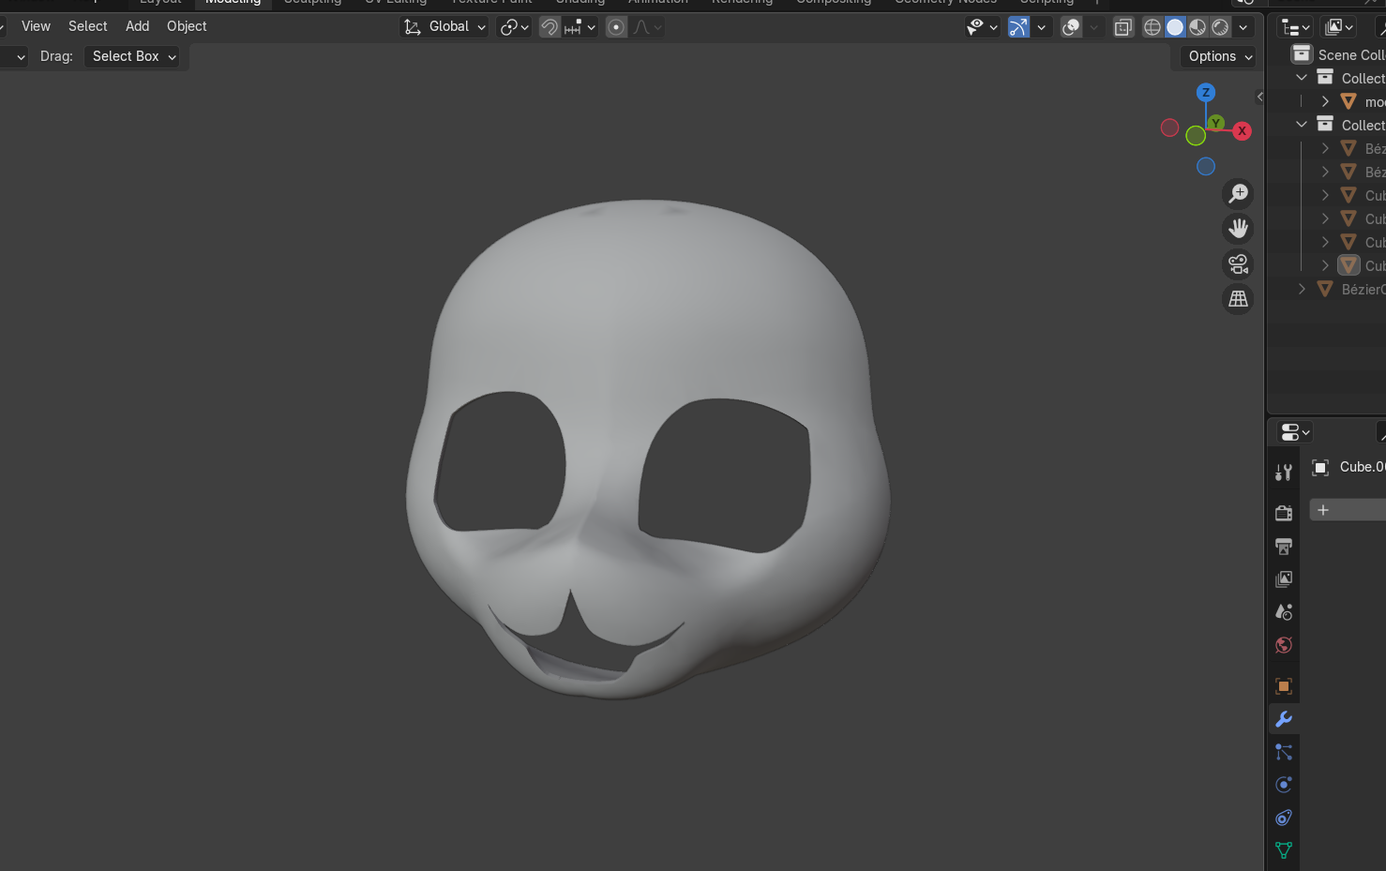The height and width of the screenshot is (871, 1386).
Task: Open the Particles properties tab
Action: pos(1284,752)
